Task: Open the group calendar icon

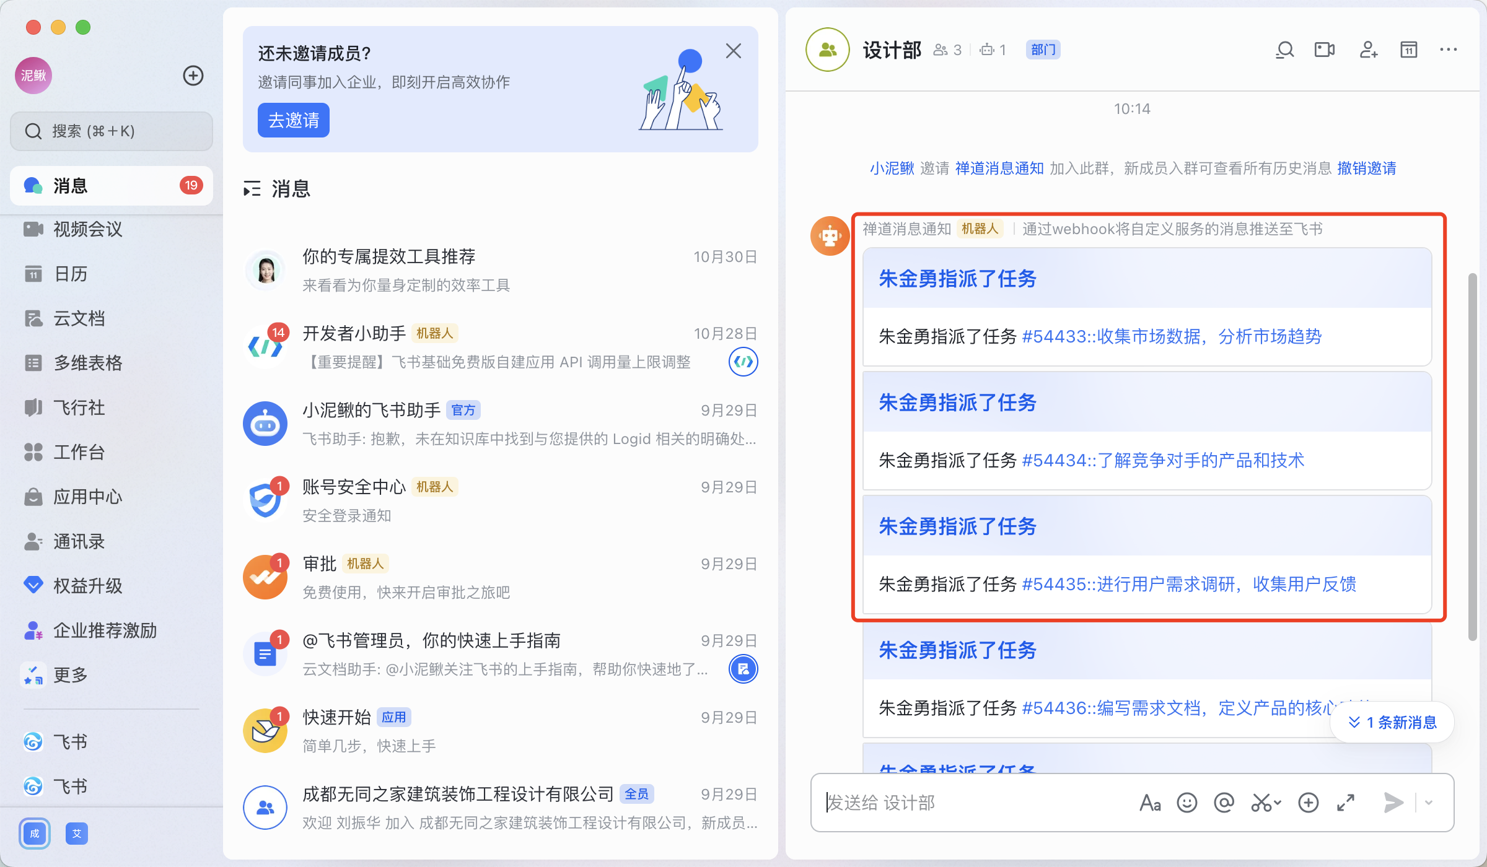Action: click(1408, 50)
